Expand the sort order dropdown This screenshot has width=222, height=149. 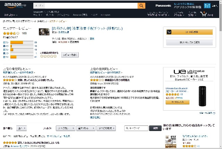click(x=22, y=128)
